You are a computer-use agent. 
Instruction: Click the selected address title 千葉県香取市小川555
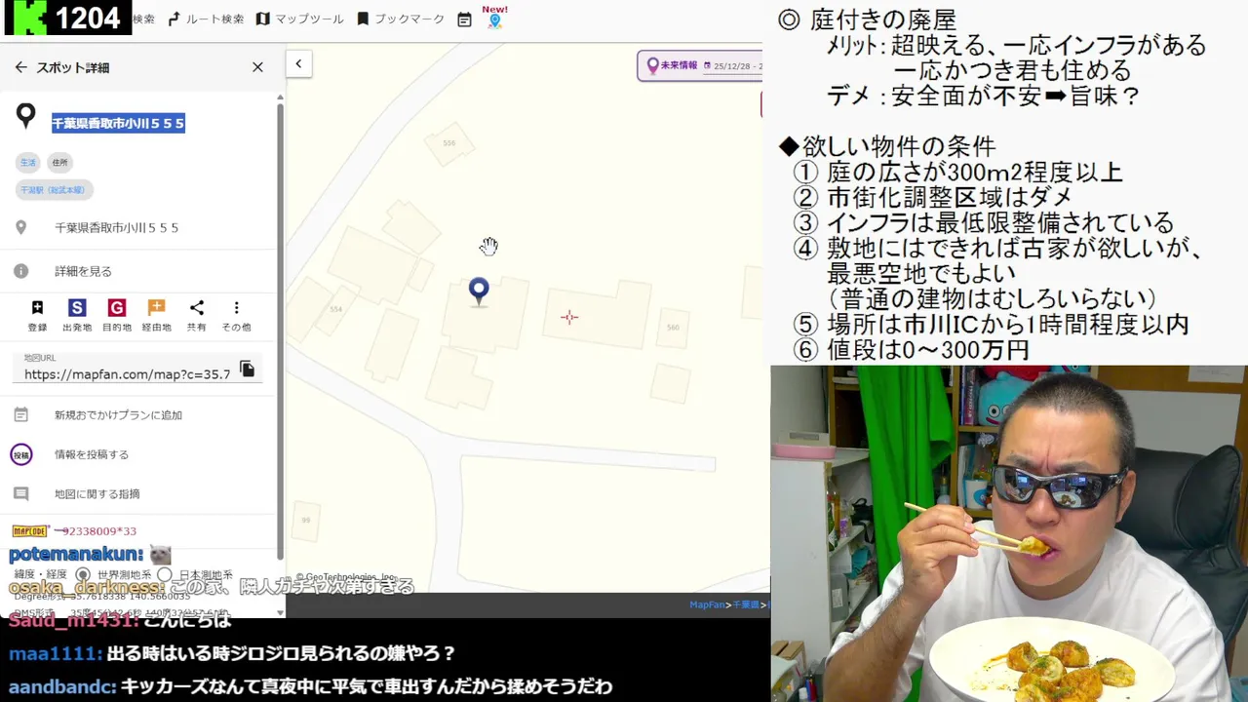pos(118,123)
